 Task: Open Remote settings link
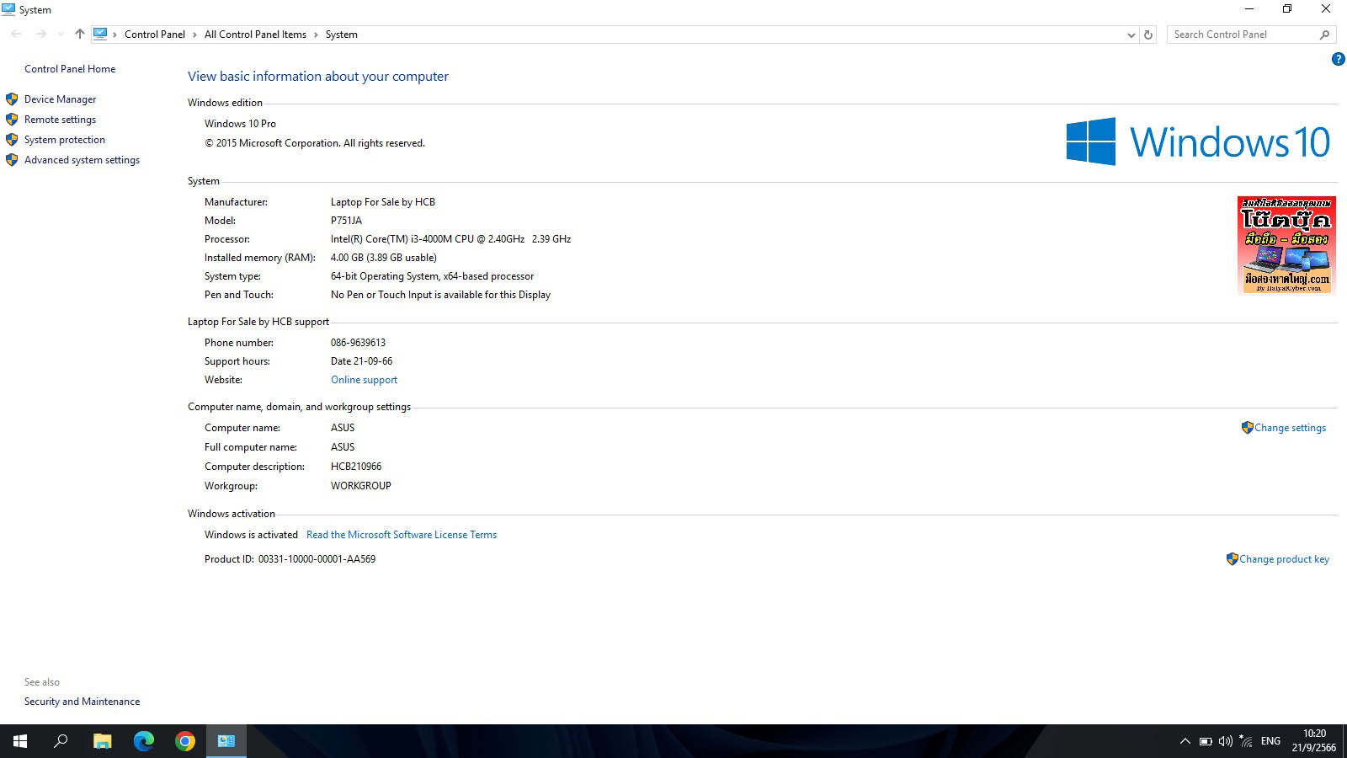60,120
